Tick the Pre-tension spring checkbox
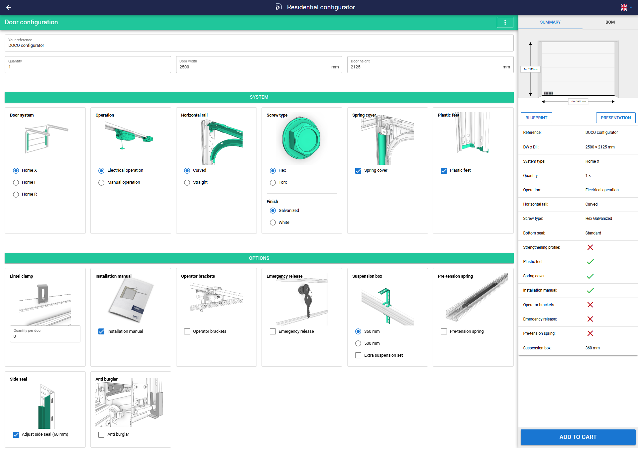638x452 pixels. (x=444, y=331)
